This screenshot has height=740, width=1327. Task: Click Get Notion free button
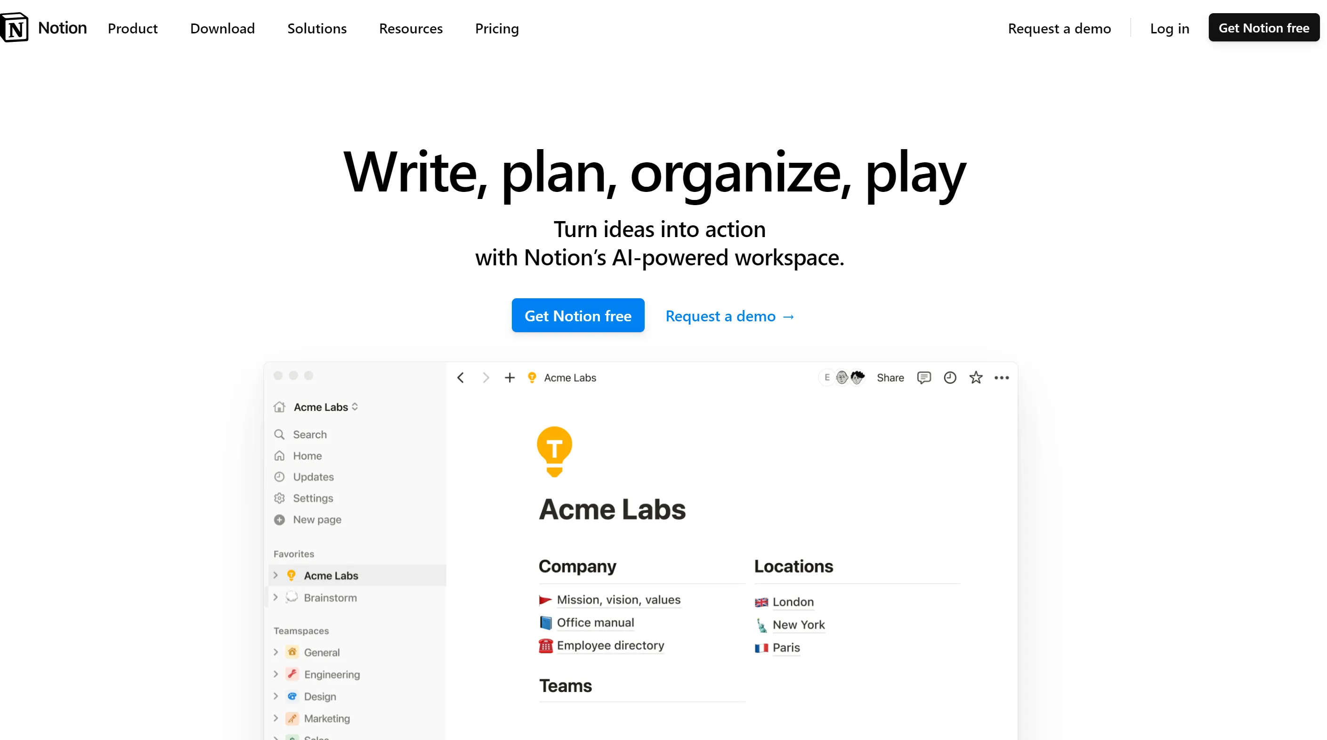[x=578, y=315]
